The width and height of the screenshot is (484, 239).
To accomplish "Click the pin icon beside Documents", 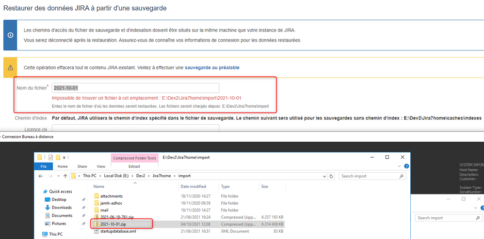I will 83,216.
